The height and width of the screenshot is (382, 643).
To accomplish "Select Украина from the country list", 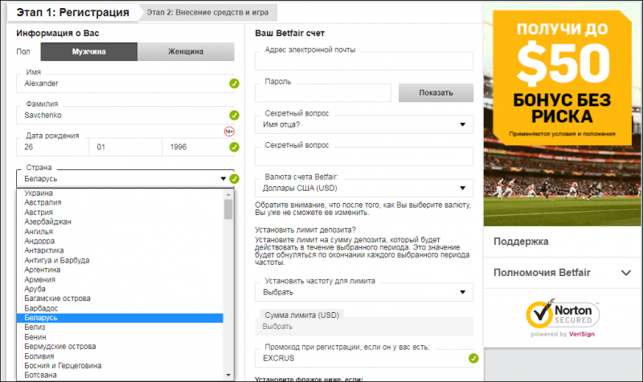I will pyautogui.click(x=120, y=193).
